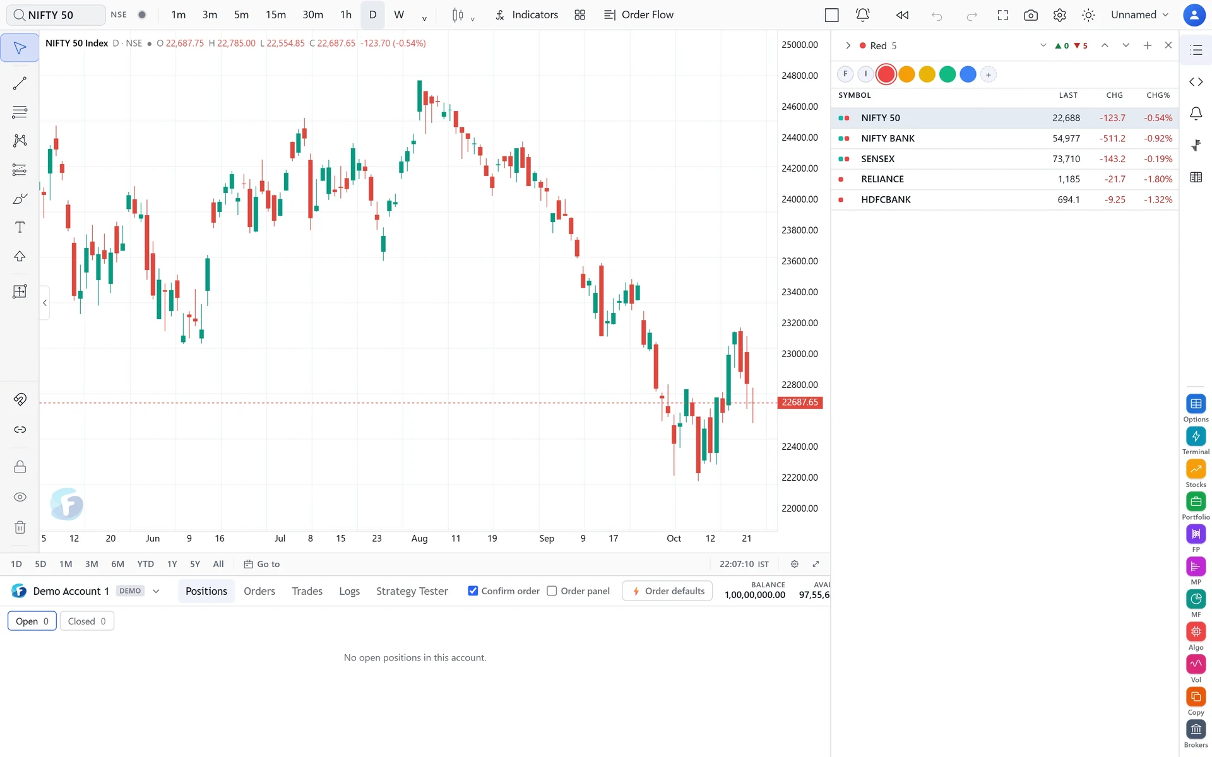The width and height of the screenshot is (1212, 757).
Task: Expand the Demo Account 1 selector
Action: pyautogui.click(x=156, y=591)
